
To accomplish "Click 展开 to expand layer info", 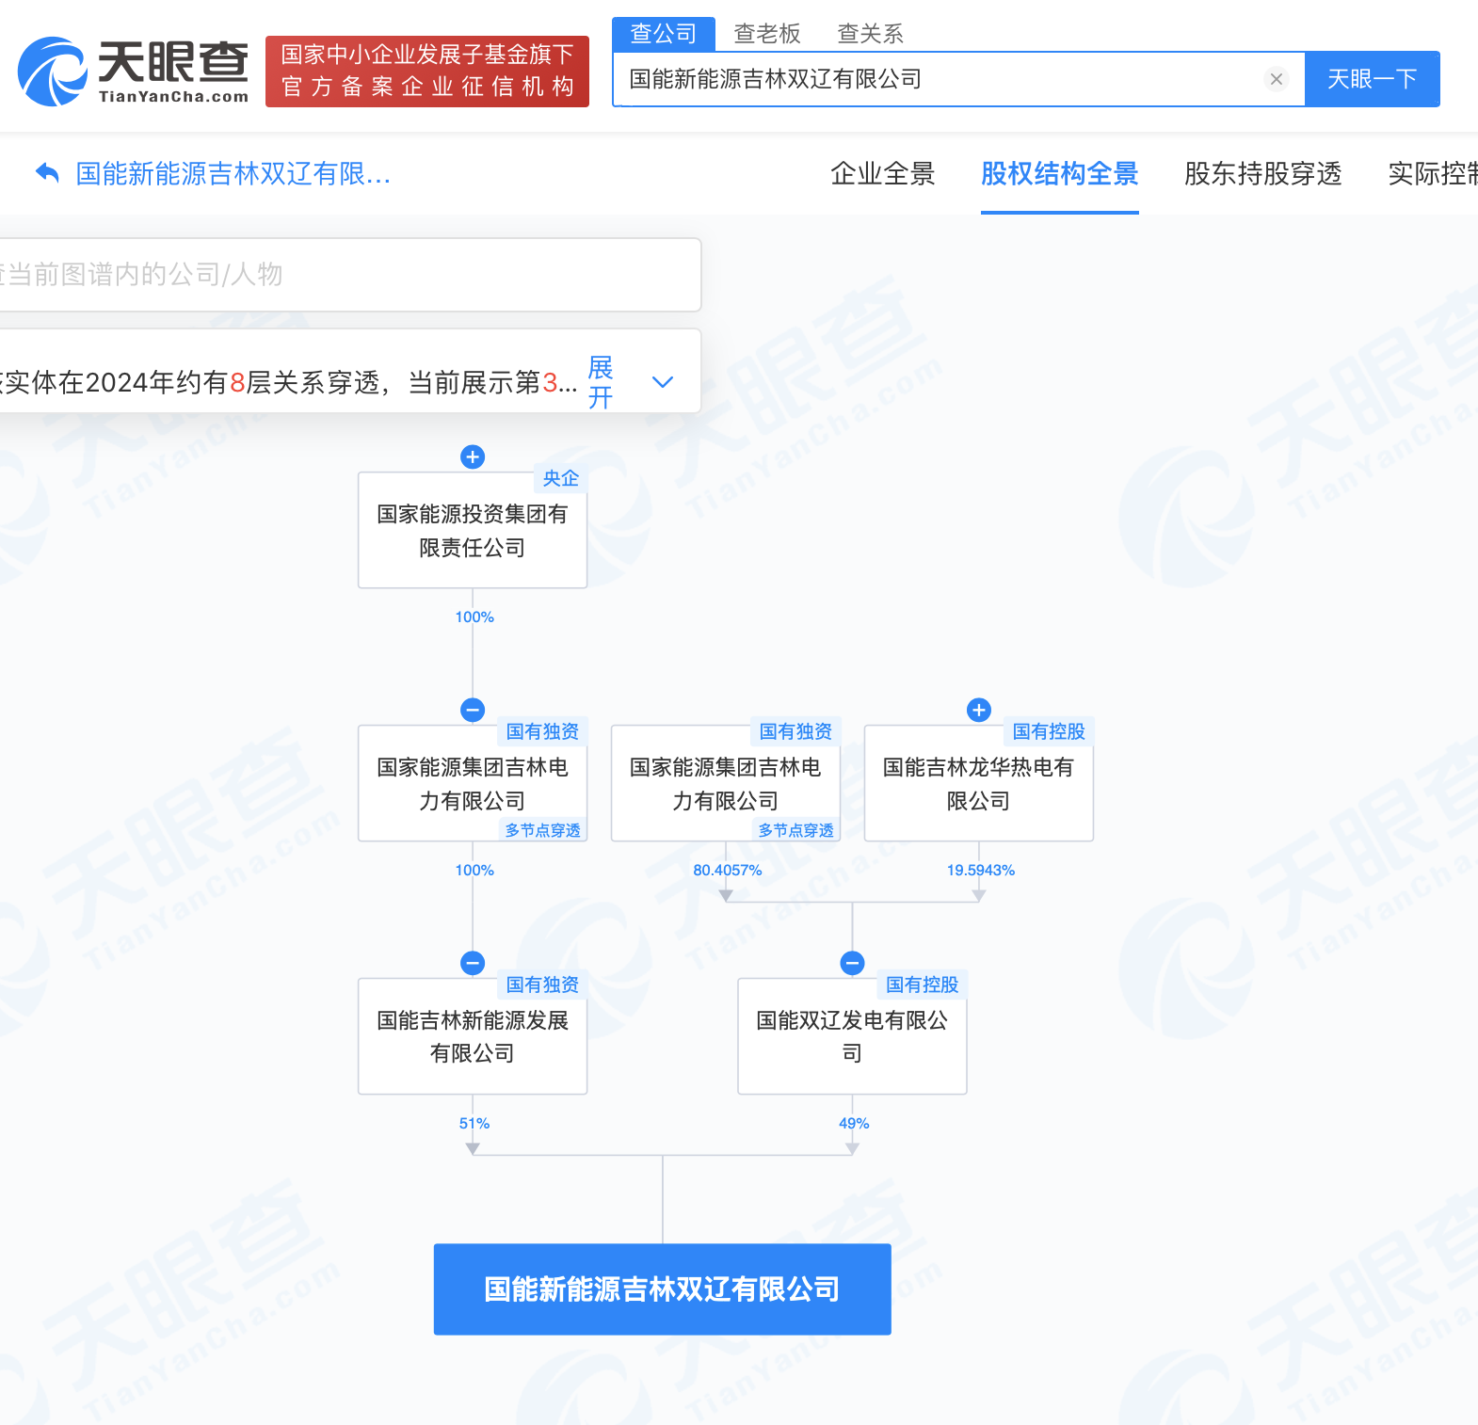I will (x=601, y=382).
